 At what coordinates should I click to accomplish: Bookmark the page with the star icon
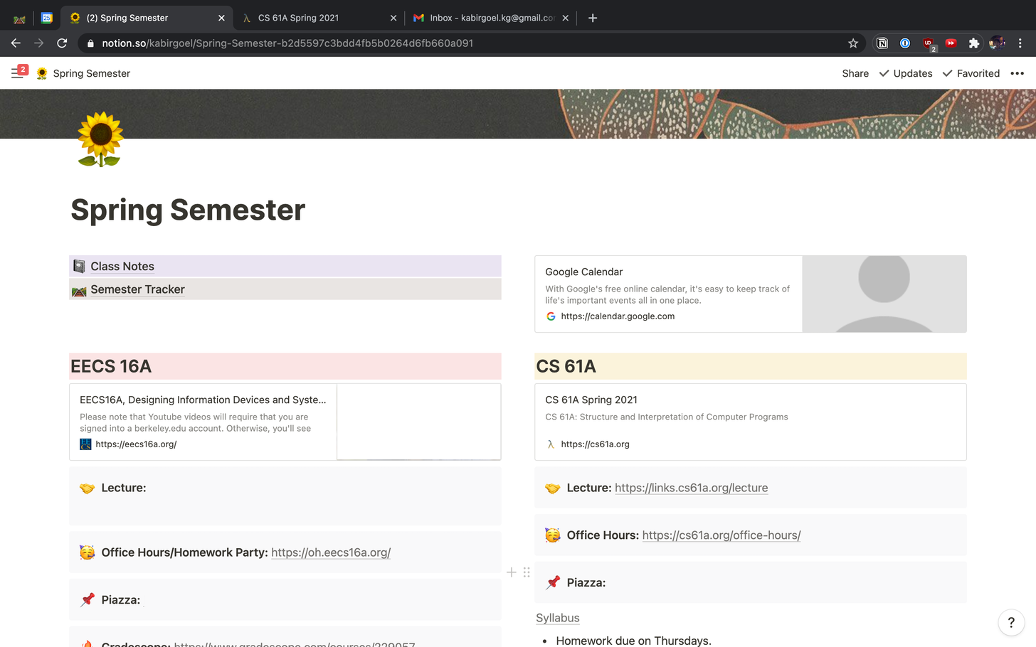[853, 43]
